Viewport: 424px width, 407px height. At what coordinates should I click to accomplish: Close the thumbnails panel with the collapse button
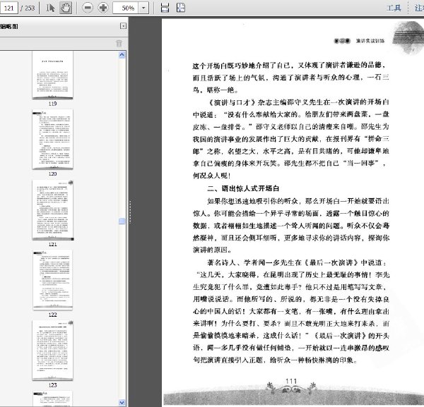click(x=123, y=26)
